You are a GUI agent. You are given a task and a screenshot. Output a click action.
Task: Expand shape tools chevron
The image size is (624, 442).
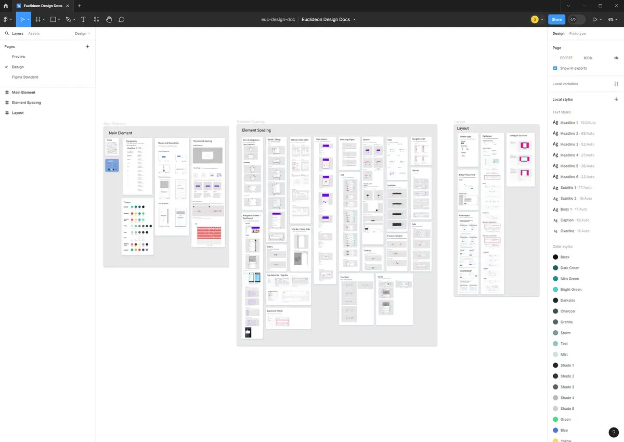click(x=59, y=19)
